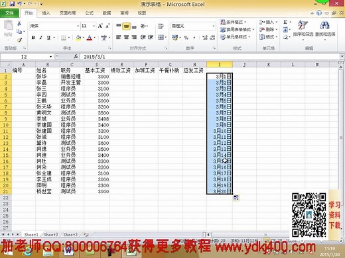345x258 pixels.
Task: Click the decrease decimal icon
Action: 212,38
